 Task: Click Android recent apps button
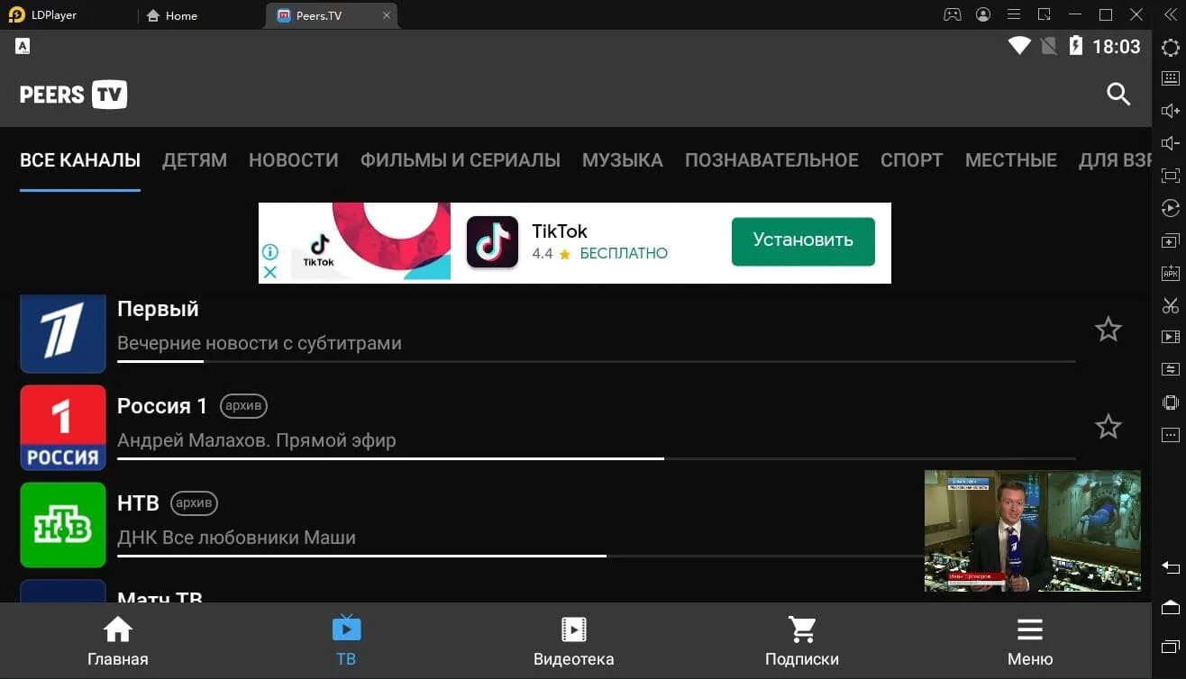tap(1170, 647)
